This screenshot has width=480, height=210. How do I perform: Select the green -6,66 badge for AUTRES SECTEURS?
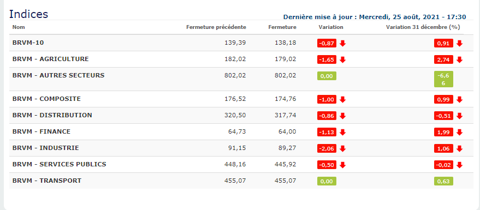[x=443, y=79]
